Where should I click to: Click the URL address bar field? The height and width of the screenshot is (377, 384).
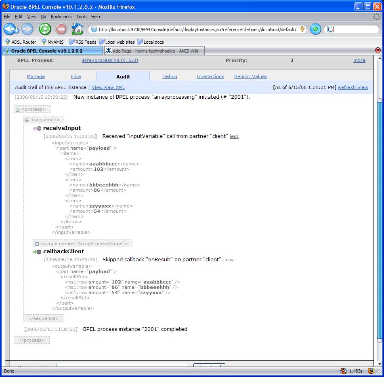coord(198,29)
